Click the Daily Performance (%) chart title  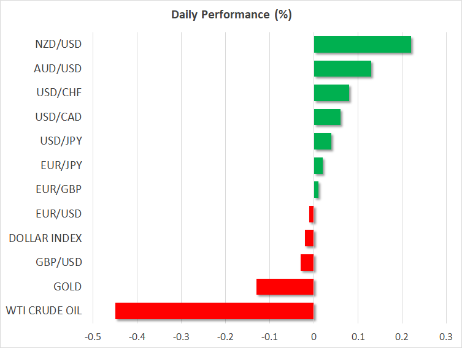tap(231, 15)
